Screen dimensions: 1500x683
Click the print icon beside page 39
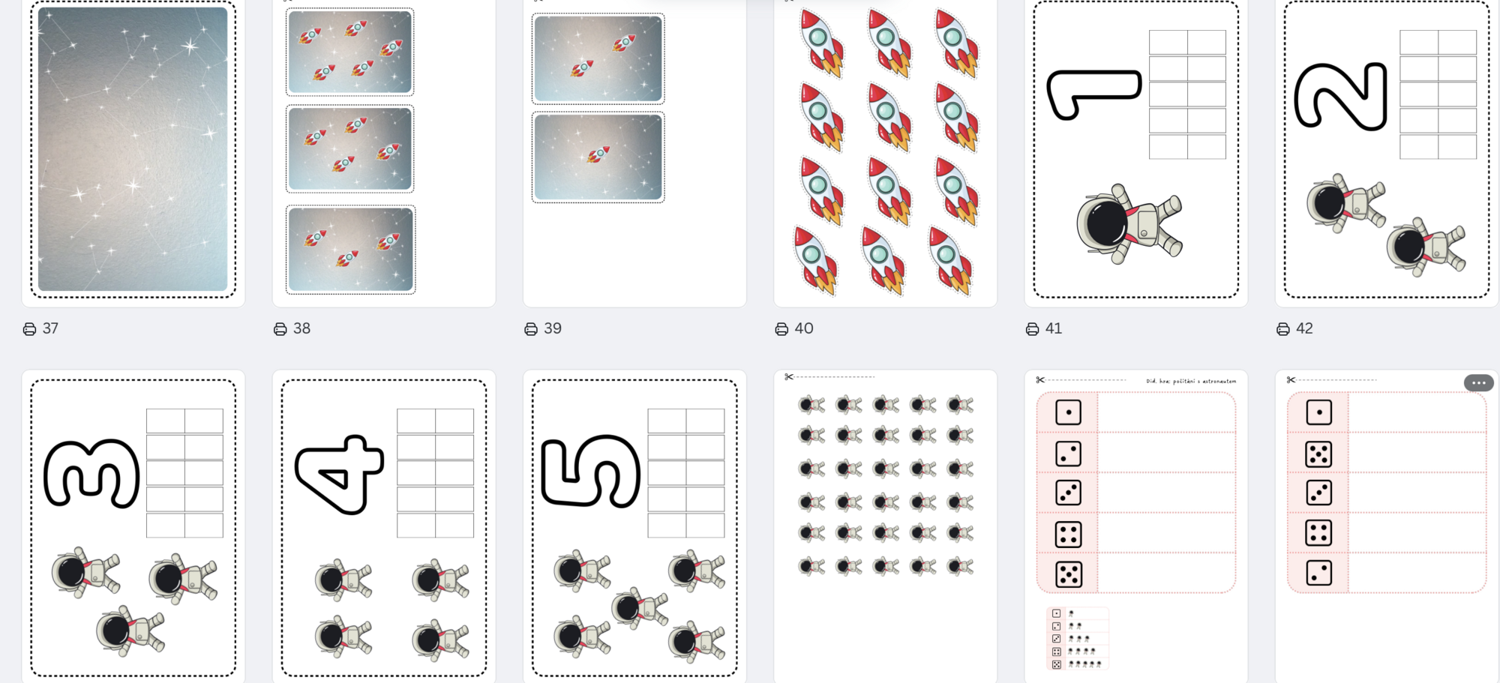coord(531,329)
